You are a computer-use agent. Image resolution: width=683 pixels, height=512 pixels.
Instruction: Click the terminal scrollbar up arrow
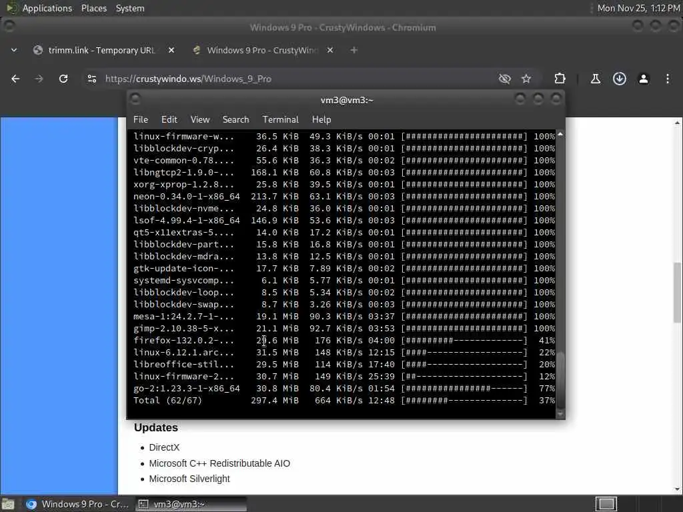click(x=560, y=134)
